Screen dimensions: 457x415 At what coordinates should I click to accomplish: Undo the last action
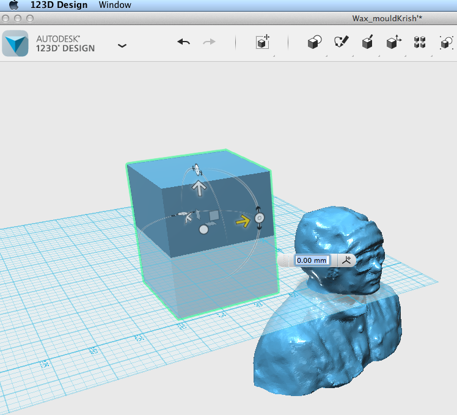tap(184, 42)
